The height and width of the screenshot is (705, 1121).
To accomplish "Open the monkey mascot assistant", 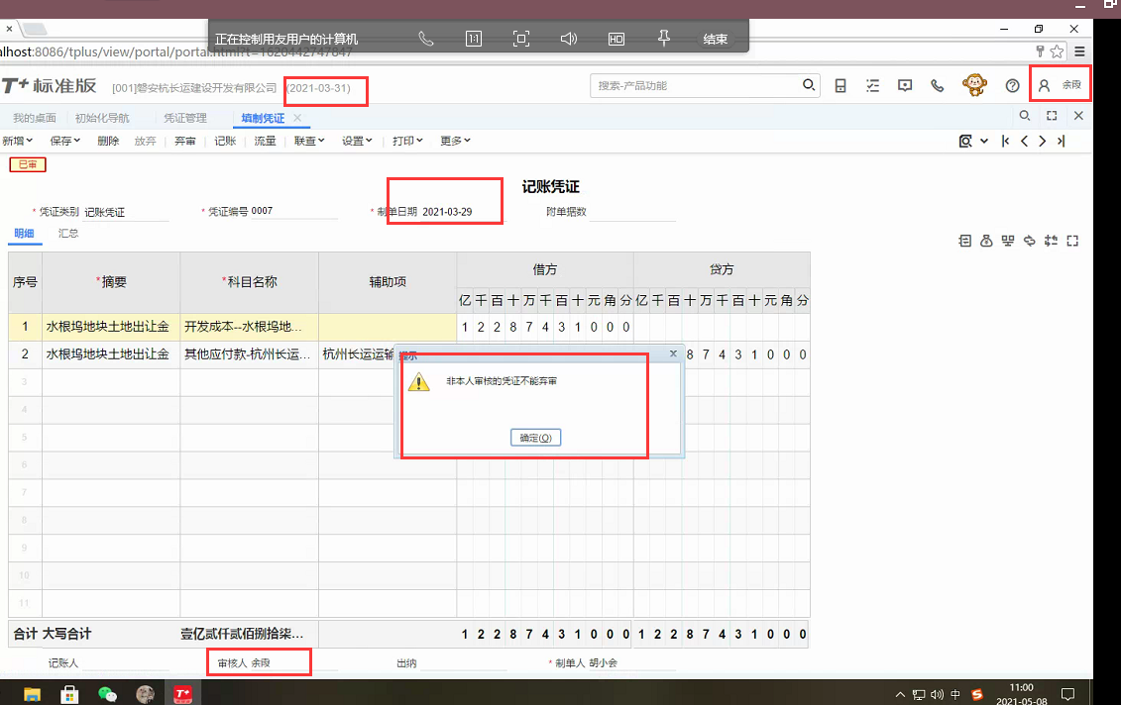I will 974,85.
